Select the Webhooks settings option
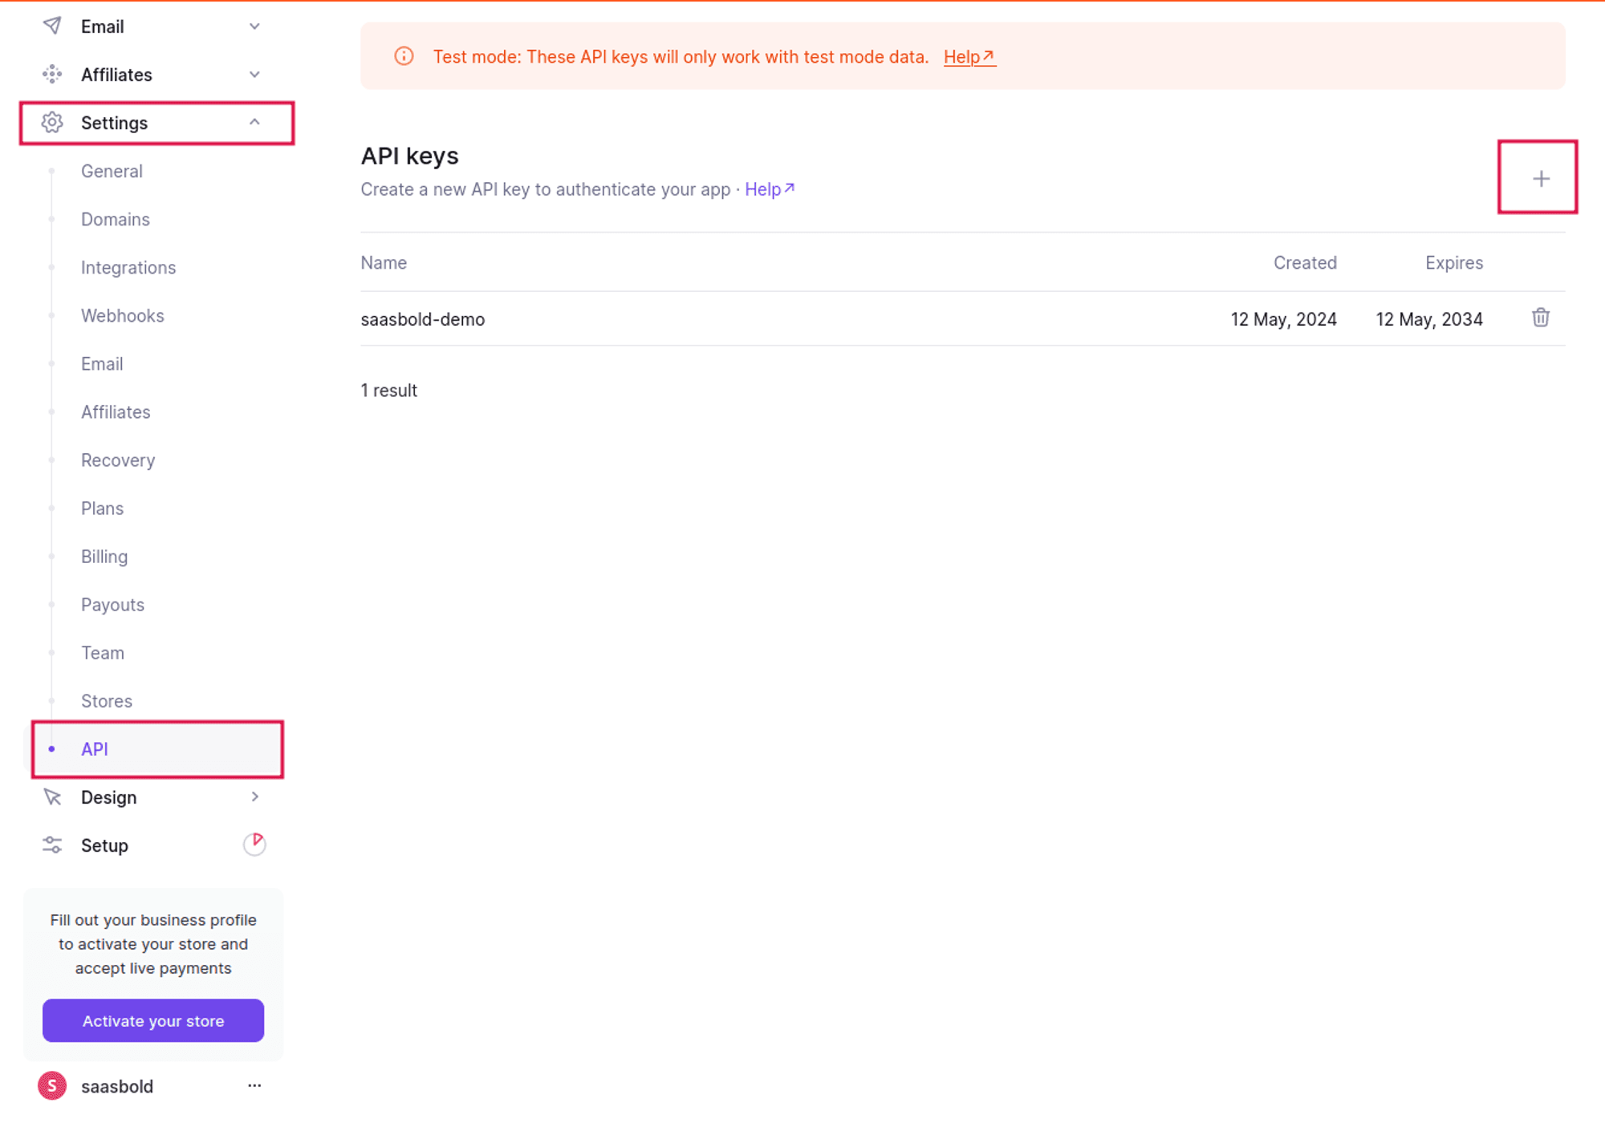The image size is (1605, 1127). coord(122,316)
